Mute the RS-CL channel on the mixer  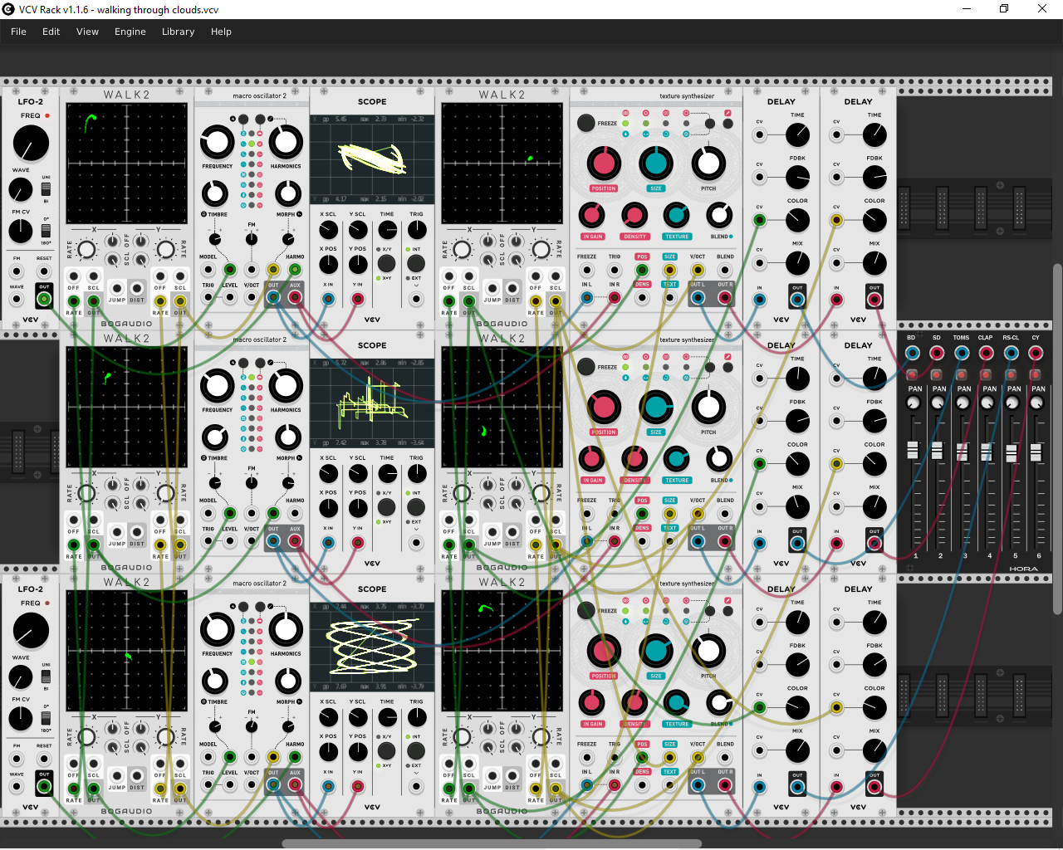(1011, 374)
